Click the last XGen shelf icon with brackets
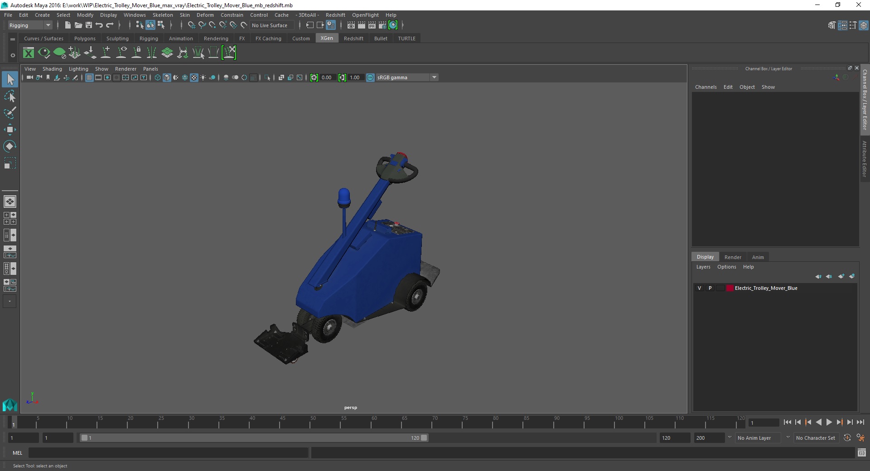 229,53
